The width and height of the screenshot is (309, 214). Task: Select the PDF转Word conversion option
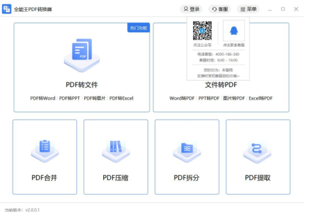point(43,98)
